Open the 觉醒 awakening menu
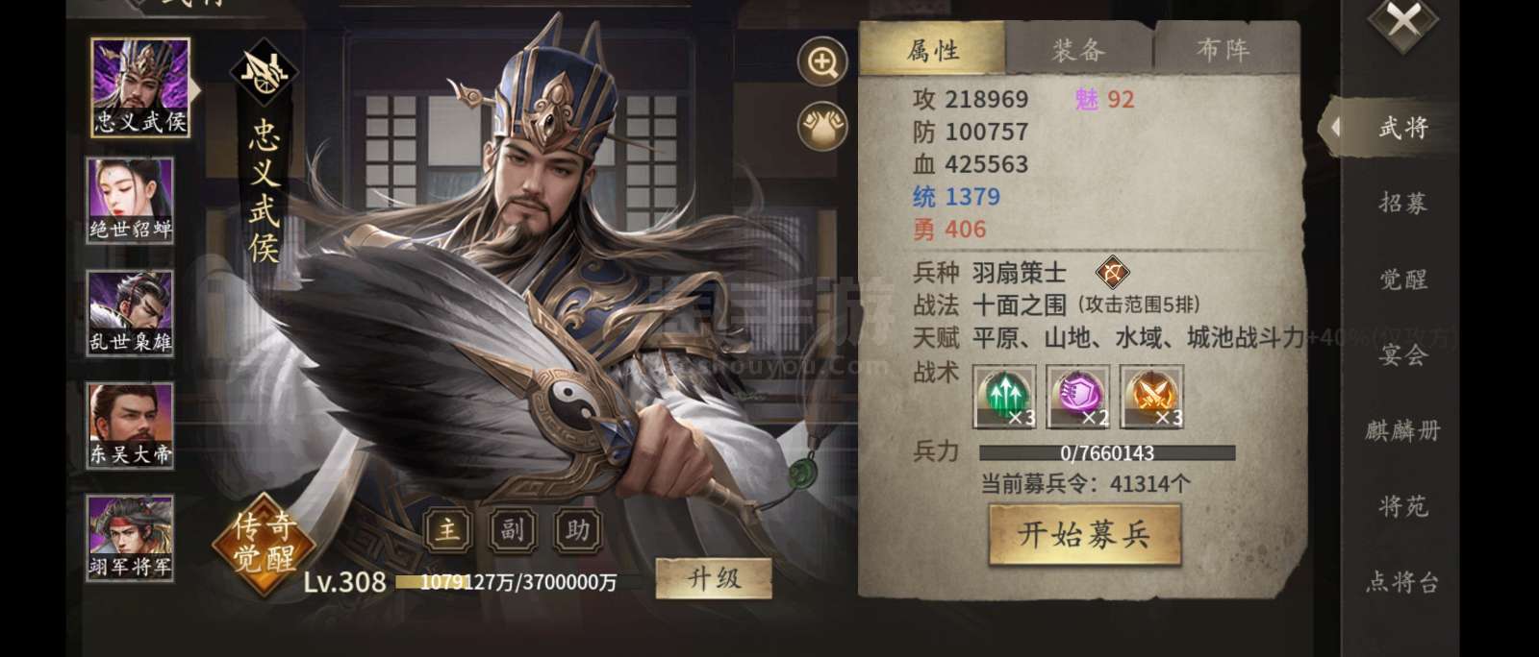Image resolution: width=1539 pixels, height=657 pixels. 1403,280
